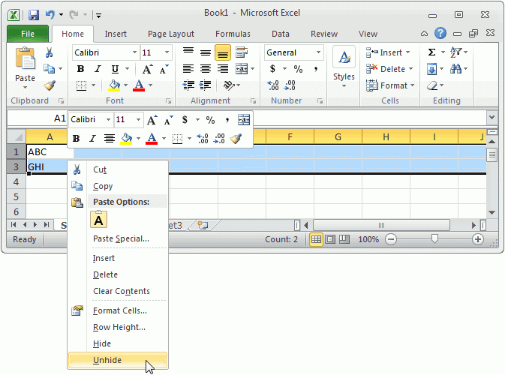The image size is (505, 375).
Task: Toggle Italic on the mini toolbar
Action: pyautogui.click(x=92, y=139)
